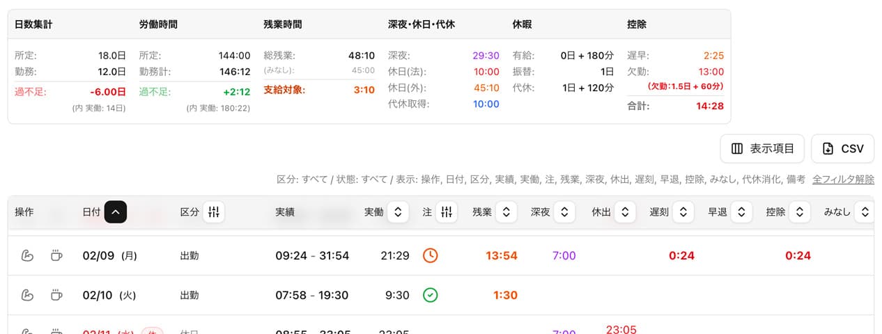Click the 02/09 (月) date cell
The height and width of the screenshot is (334, 882).
coord(110,255)
